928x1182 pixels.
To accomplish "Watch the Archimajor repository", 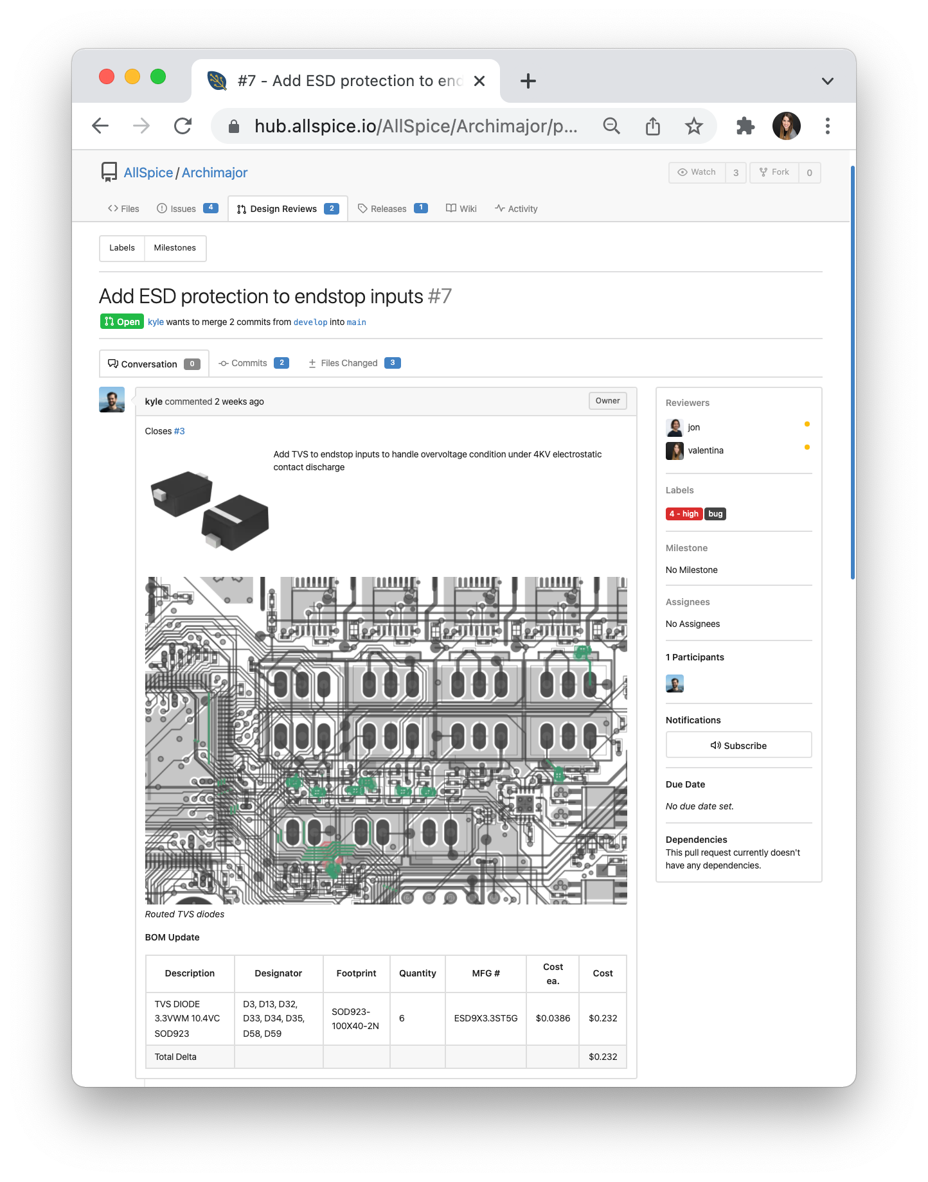I will pos(697,172).
